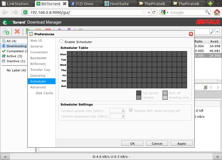Bookmark this page with the star icon
This screenshot has height=160, width=222.
point(144,12)
